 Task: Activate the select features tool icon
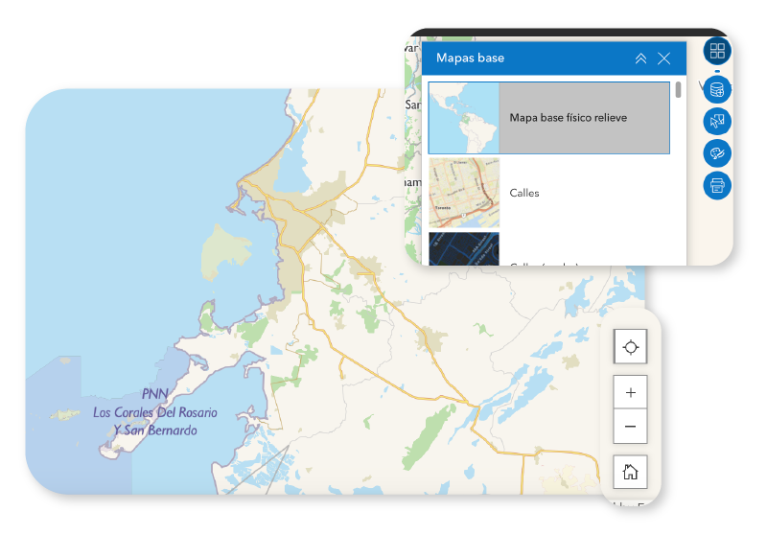tap(717, 122)
